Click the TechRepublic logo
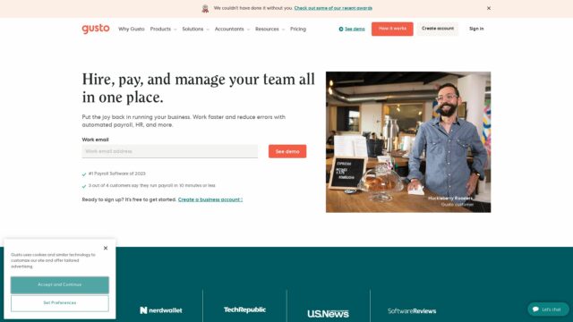 click(244, 309)
